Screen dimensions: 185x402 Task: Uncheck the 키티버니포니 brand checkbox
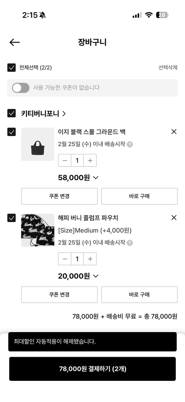pos(11,113)
